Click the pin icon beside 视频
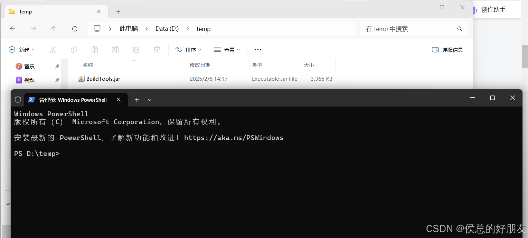Viewport: 528px width, 238px height. pos(57,80)
